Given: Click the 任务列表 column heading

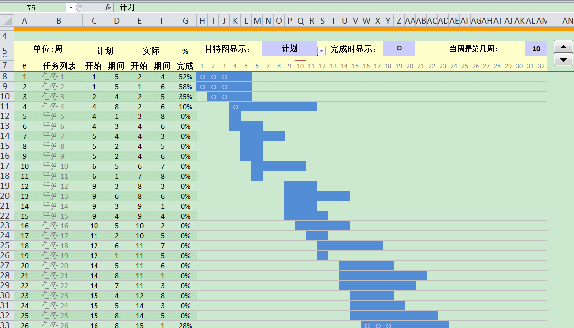Looking at the screenshot, I should coord(59,66).
